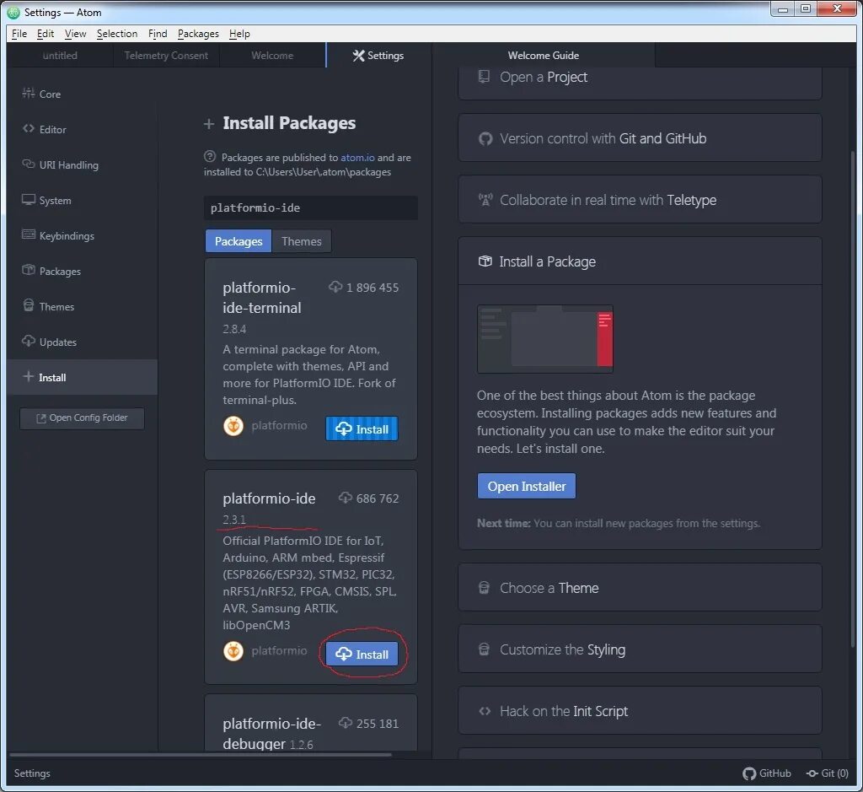The image size is (863, 792).
Task: Click the Core sliders icon
Action: point(28,94)
